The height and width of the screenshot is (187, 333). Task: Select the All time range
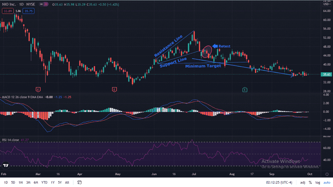(x=67, y=183)
